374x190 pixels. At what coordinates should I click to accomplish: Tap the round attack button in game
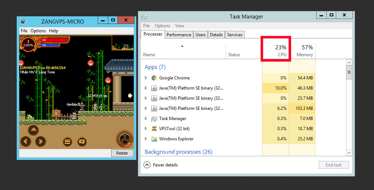pos(124,139)
